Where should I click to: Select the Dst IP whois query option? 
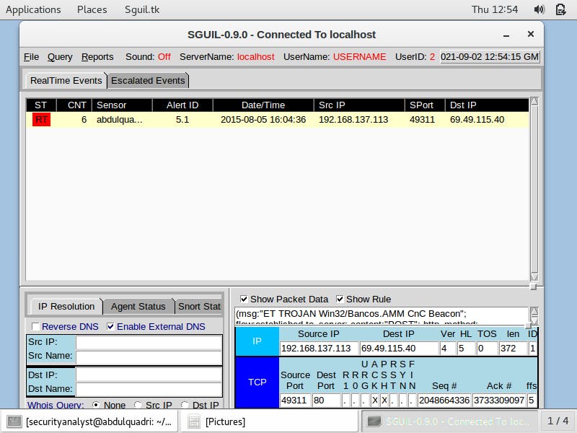[185, 405]
